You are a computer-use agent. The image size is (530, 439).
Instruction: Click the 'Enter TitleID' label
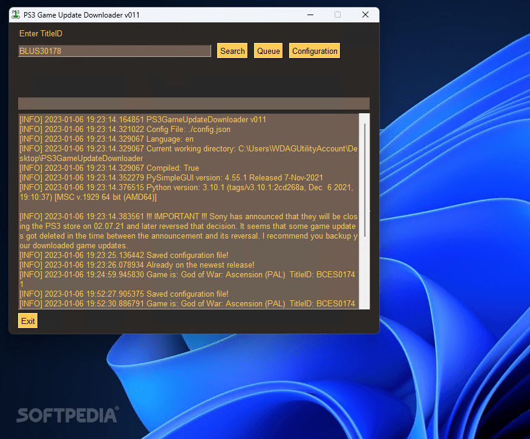pyautogui.click(x=41, y=33)
